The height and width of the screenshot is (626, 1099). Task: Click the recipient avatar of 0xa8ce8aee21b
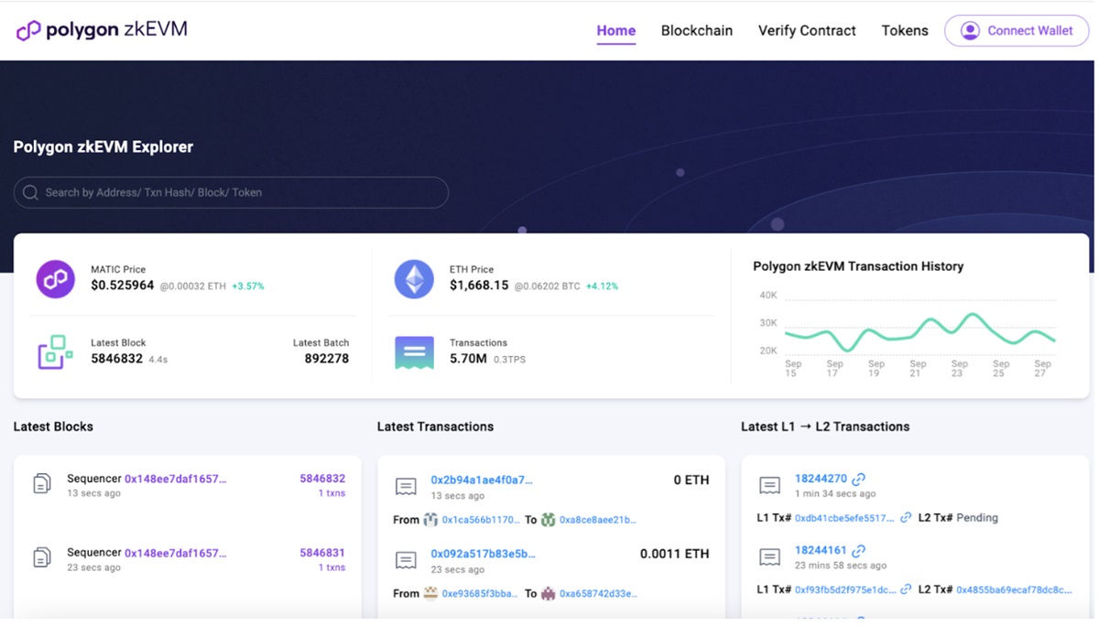pos(548,519)
